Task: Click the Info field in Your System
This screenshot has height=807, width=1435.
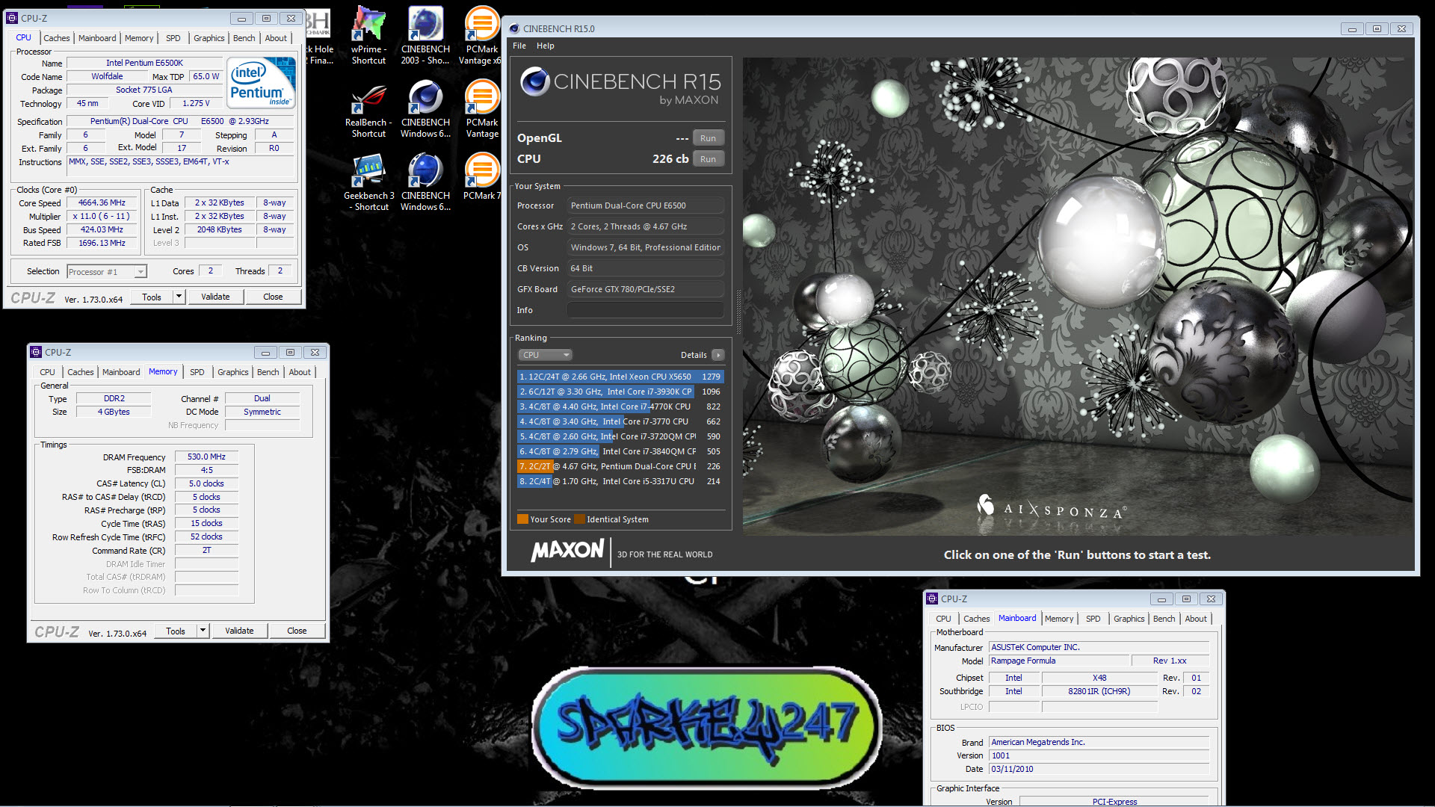Action: point(646,310)
